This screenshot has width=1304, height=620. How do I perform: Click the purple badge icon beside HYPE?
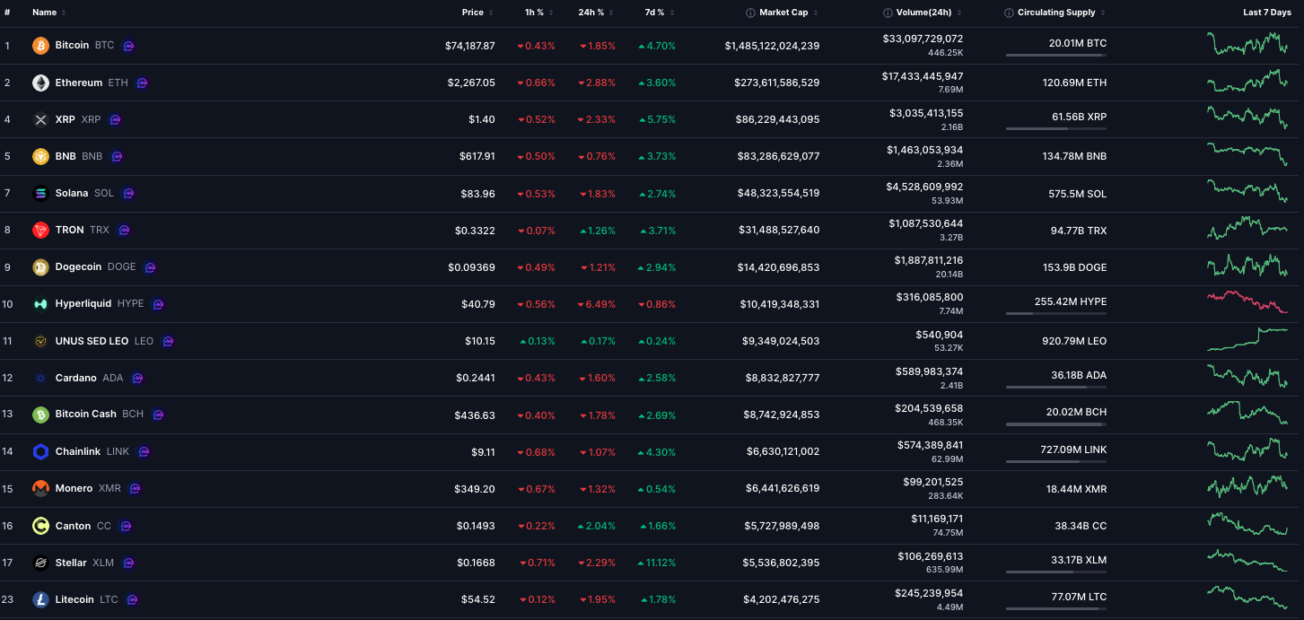[158, 304]
